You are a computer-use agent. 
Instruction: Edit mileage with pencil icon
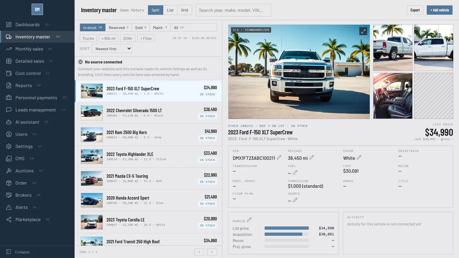312,157
